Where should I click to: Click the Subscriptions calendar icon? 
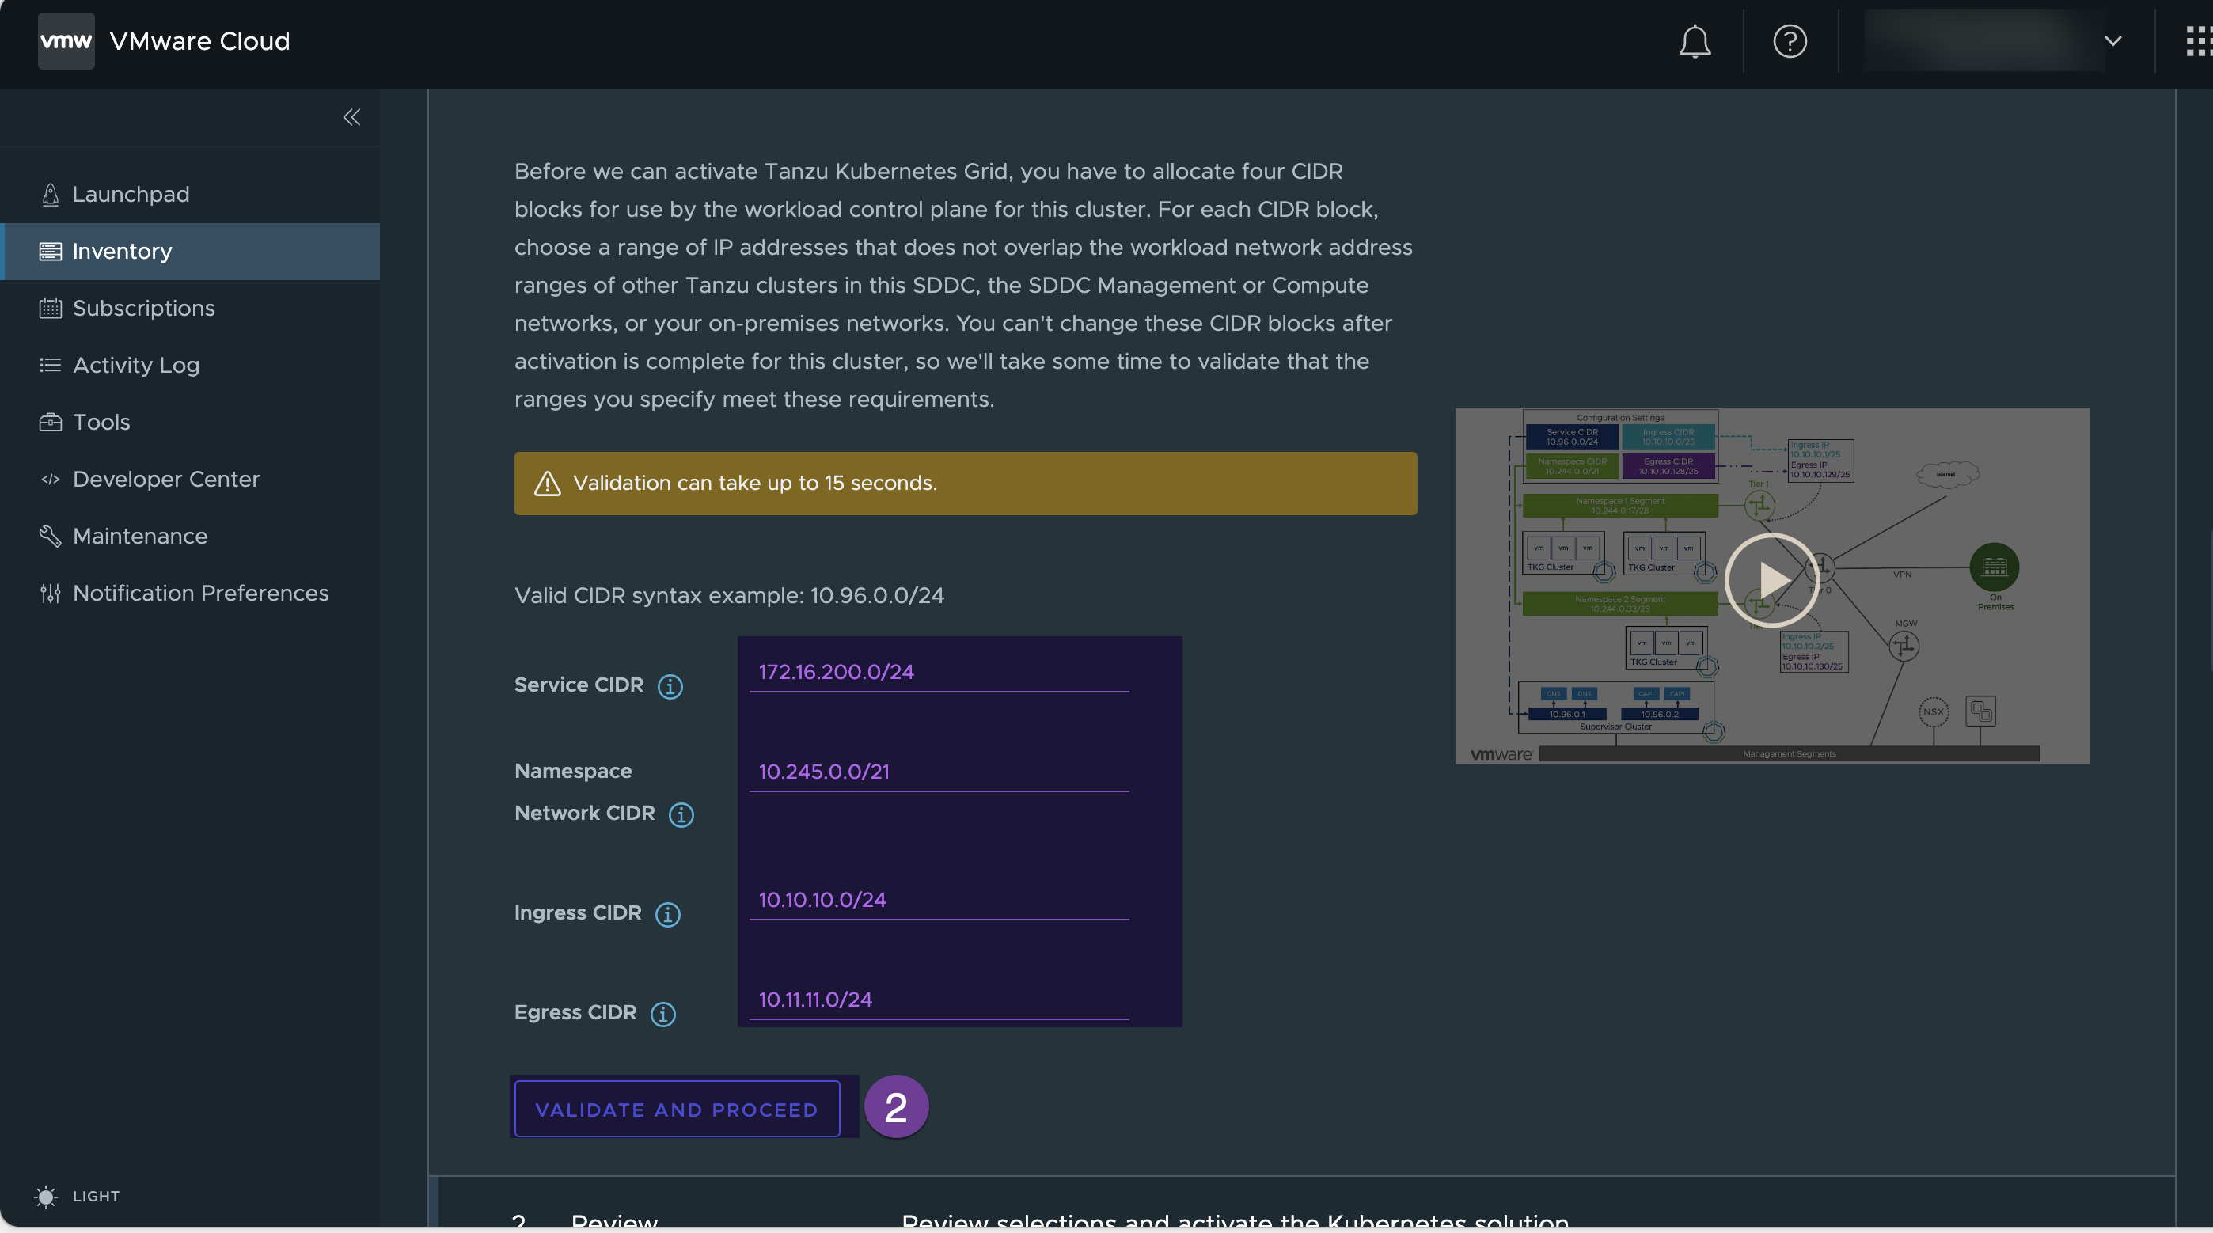click(x=51, y=308)
